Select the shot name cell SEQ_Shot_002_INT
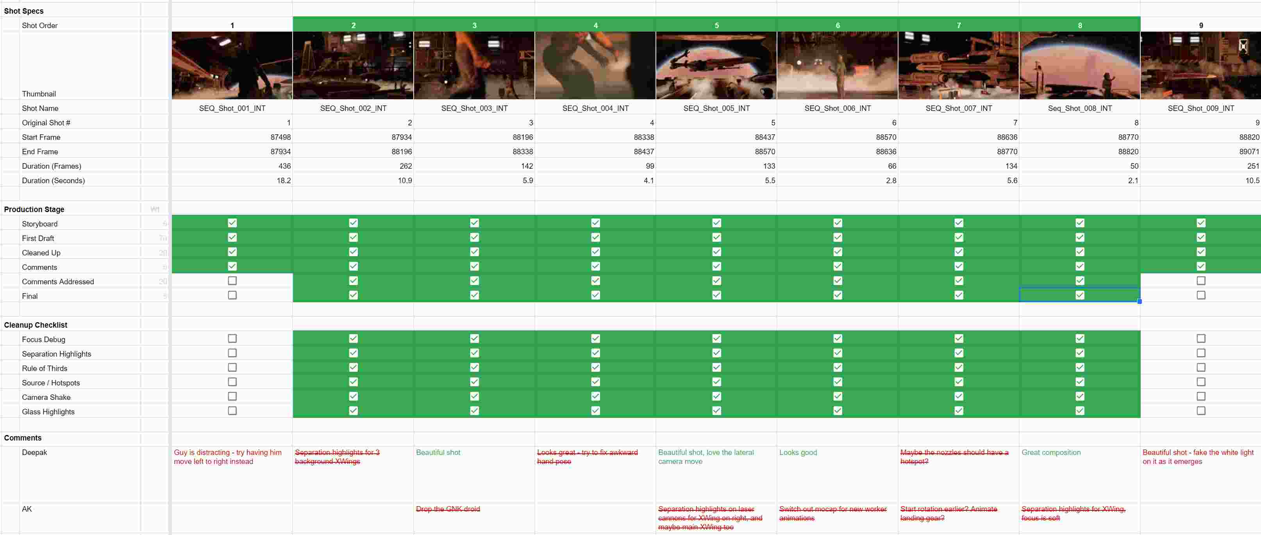Viewport: 1261px width, 535px height. coord(353,108)
